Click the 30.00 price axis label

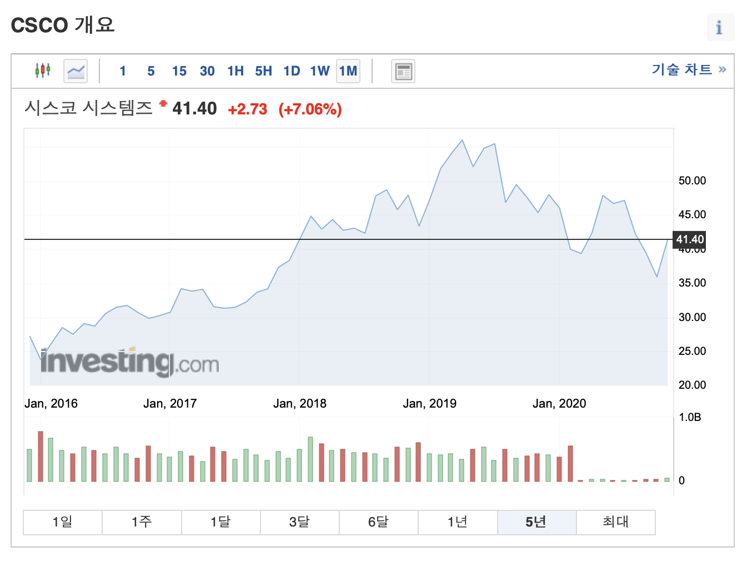[693, 317]
